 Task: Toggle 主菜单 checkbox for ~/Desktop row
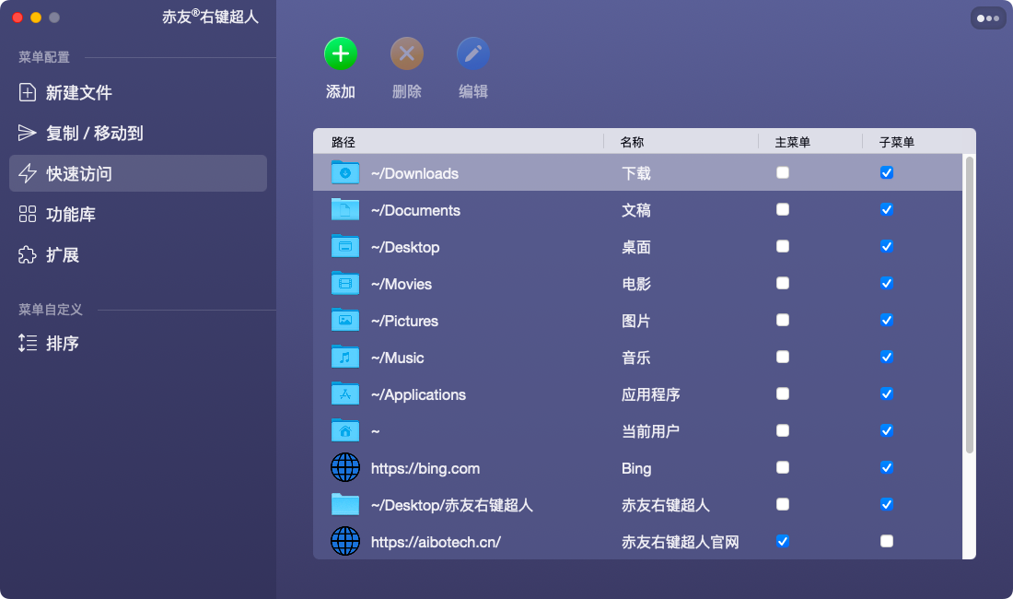(x=783, y=246)
